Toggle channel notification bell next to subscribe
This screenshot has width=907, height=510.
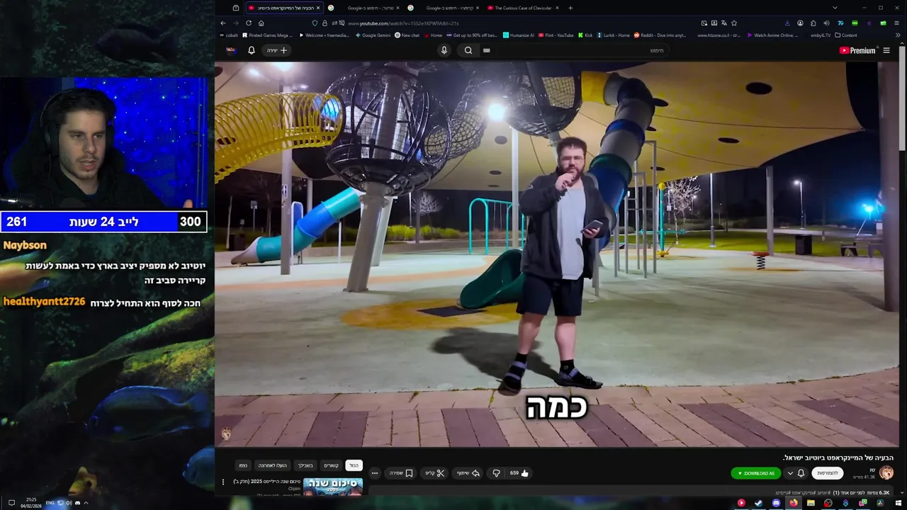tap(801, 473)
